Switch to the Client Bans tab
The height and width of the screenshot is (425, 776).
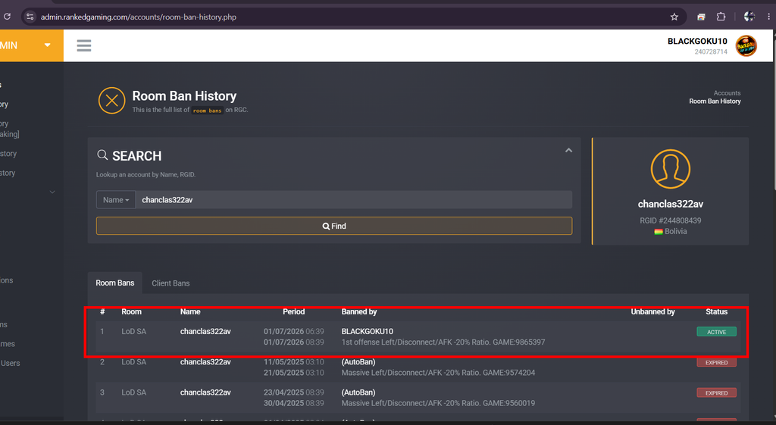[x=171, y=283]
